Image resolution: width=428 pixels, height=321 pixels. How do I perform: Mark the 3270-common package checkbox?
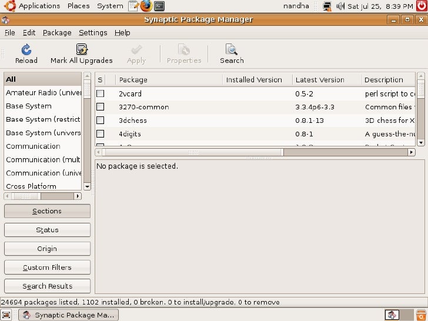[100, 107]
